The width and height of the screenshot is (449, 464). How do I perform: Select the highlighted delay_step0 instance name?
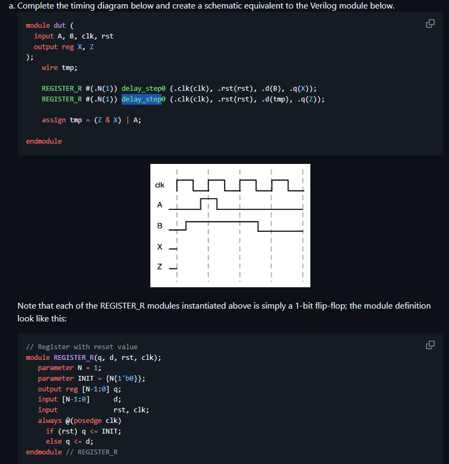[142, 99]
